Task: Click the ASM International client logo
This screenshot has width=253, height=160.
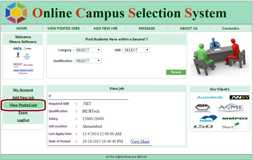Action: tap(202, 108)
